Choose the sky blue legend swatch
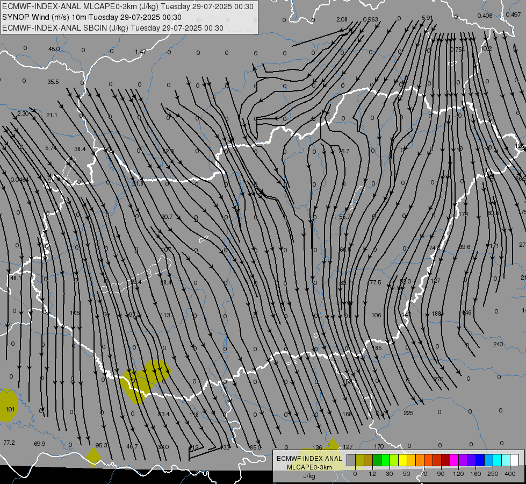Image resolution: width=526 pixels, height=484 pixels. [489, 460]
